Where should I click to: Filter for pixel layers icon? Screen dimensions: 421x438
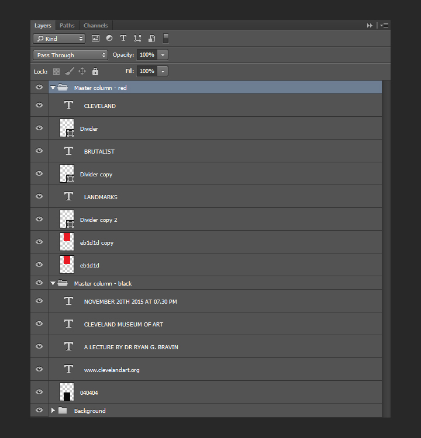pos(95,39)
